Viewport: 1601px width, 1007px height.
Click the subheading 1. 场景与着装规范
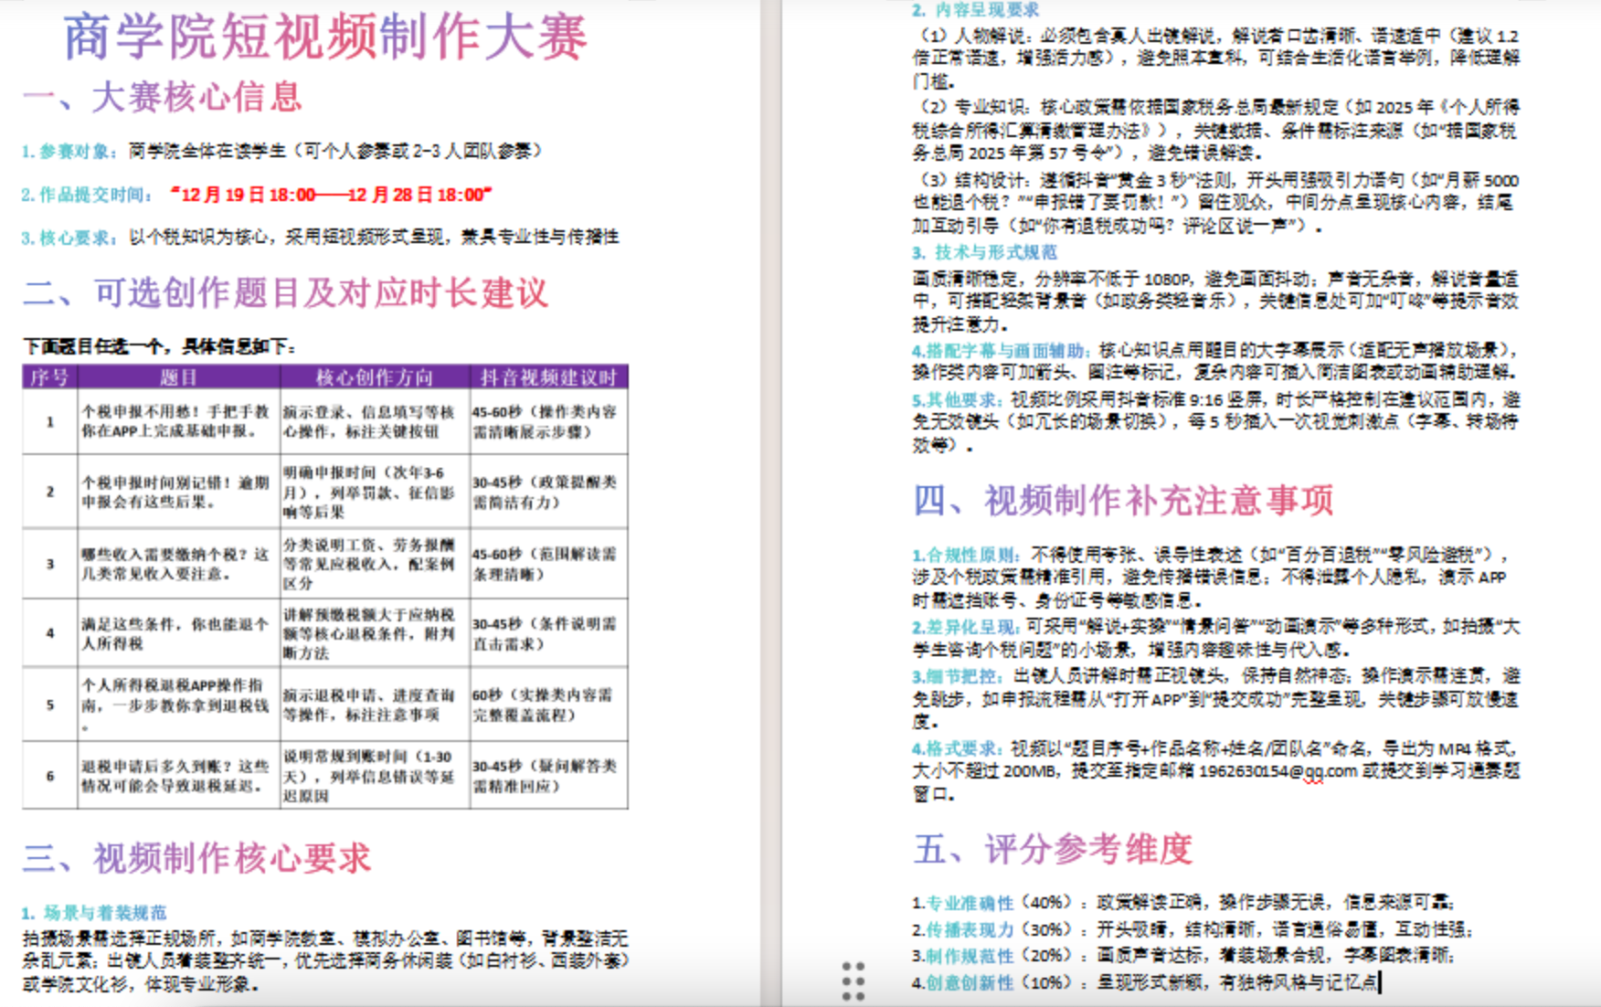click(x=94, y=913)
